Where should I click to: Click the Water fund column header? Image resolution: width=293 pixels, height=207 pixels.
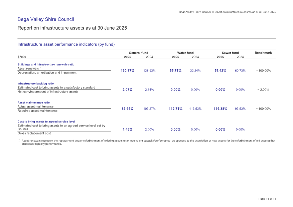pyautogui.click(x=185, y=53)
